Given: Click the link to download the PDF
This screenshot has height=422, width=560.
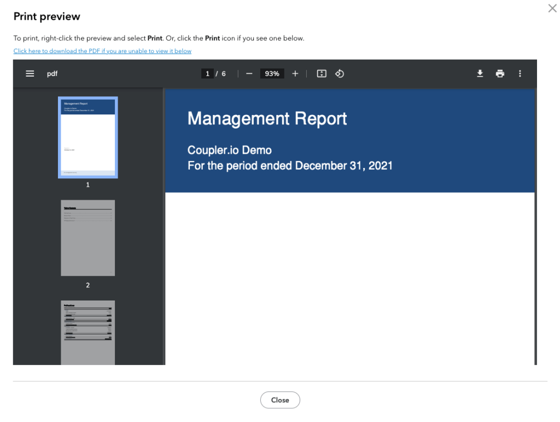Looking at the screenshot, I should pos(102,51).
